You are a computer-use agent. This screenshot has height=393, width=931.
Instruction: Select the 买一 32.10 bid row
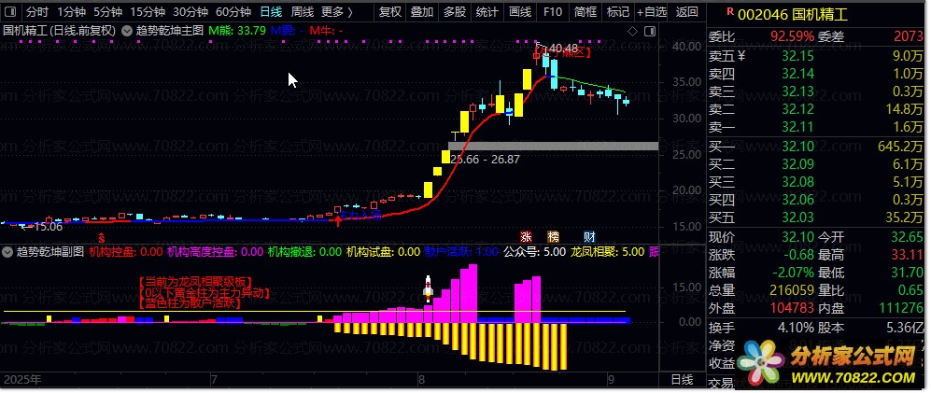[817, 147]
